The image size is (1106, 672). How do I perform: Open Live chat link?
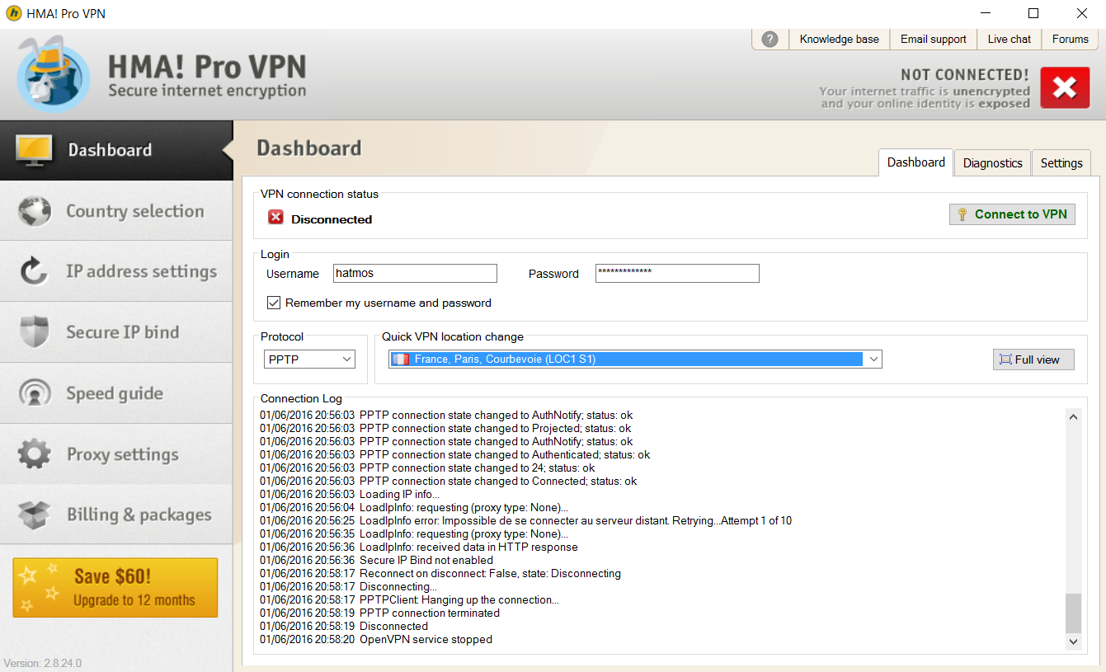coord(1009,39)
